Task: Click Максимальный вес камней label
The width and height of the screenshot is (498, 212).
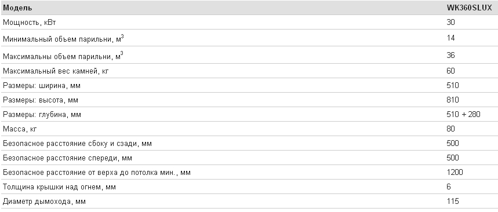Action: pos(56,71)
